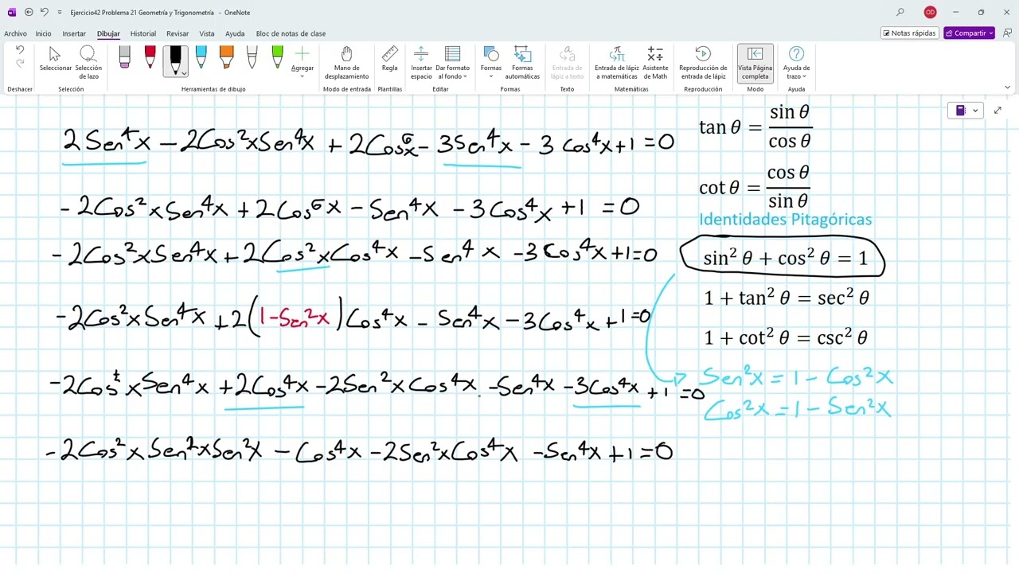Start Reproducción de entrada de lápiz
This screenshot has height=573, width=1019.
point(702,63)
